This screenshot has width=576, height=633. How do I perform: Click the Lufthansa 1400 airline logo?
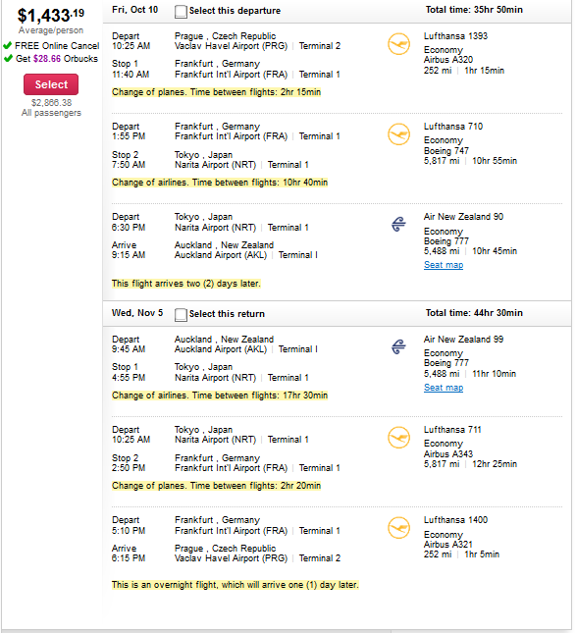pyautogui.click(x=398, y=528)
